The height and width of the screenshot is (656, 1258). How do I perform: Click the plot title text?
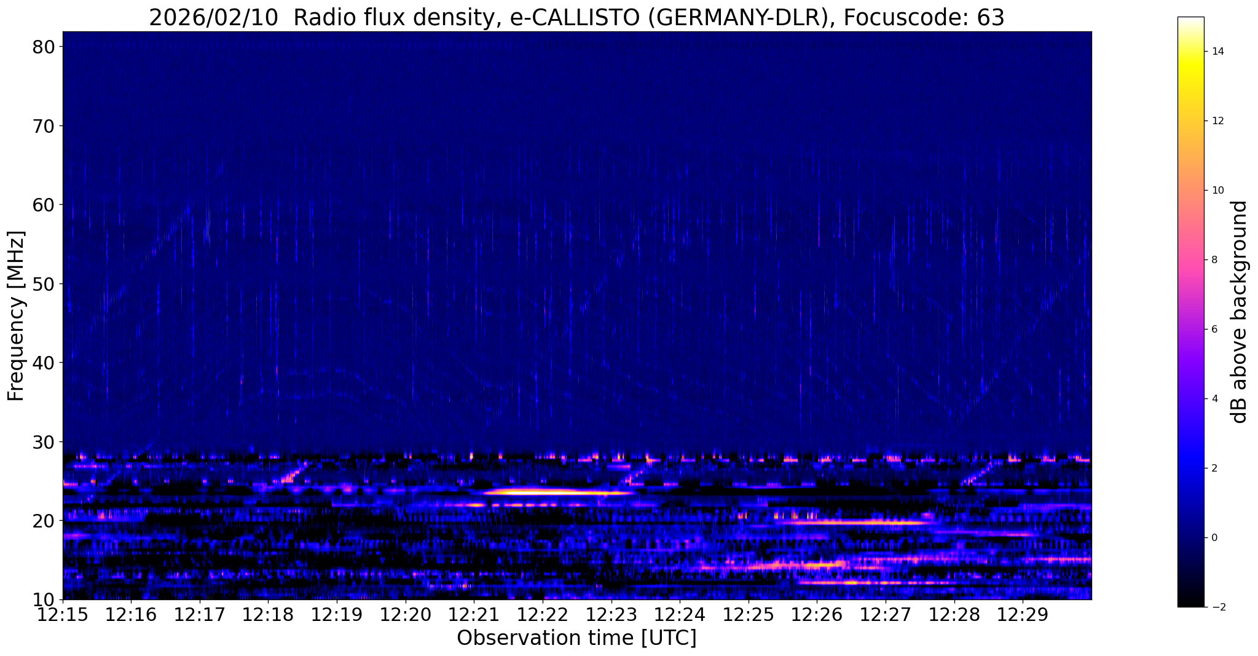click(x=576, y=17)
